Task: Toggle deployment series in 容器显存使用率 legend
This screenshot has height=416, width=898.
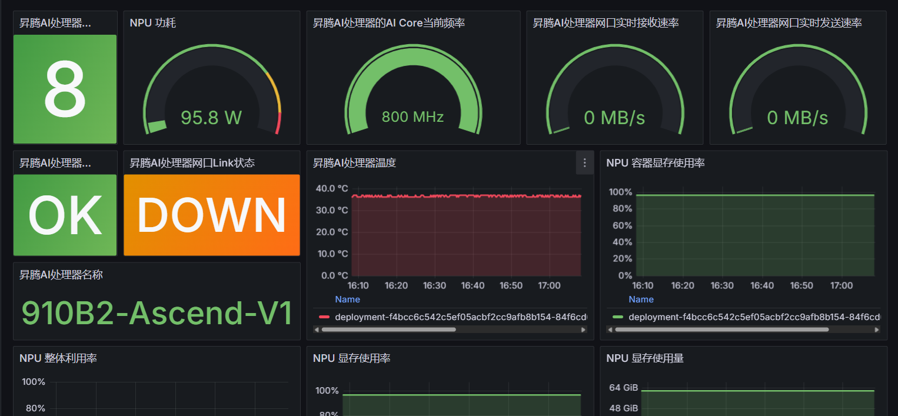Action: pyautogui.click(x=754, y=317)
